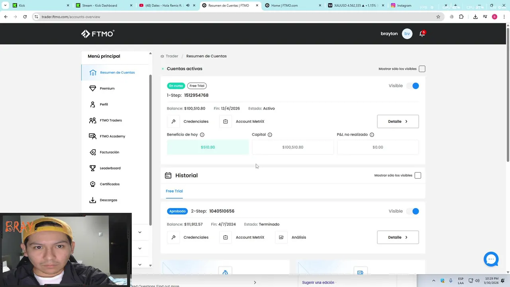The image size is (510, 287).
Task: Switch to the Kick tab
Action: click(x=40, y=6)
